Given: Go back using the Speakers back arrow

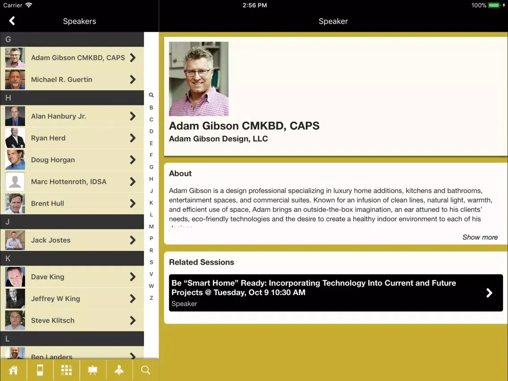Looking at the screenshot, I should [x=12, y=21].
